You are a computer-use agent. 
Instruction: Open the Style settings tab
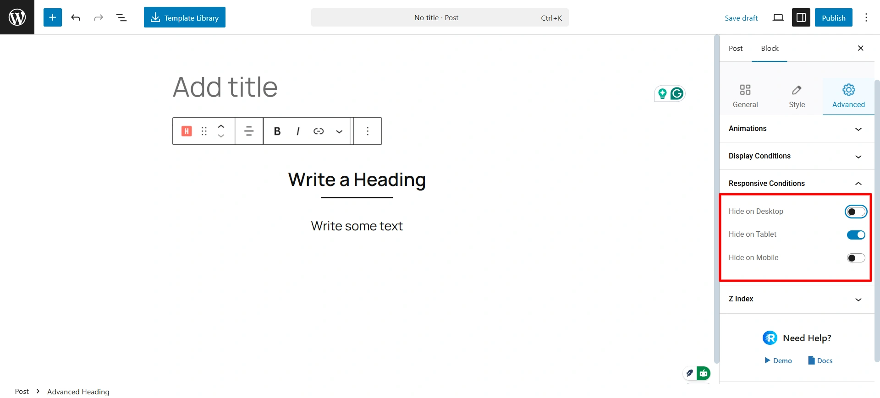[797, 97]
